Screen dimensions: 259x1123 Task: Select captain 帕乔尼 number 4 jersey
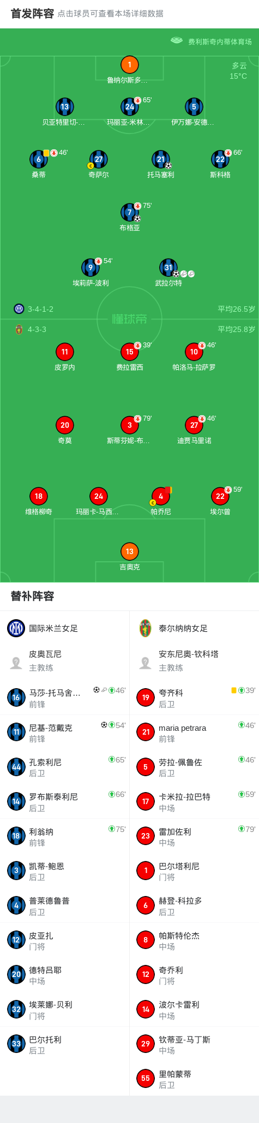click(x=160, y=496)
